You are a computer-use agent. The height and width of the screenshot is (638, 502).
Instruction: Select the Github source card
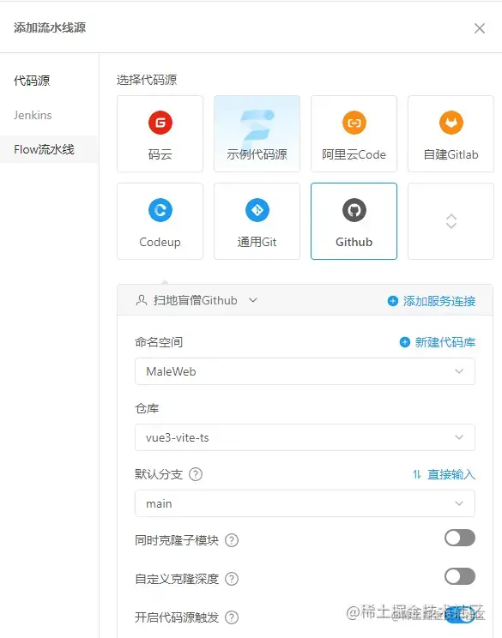(x=354, y=221)
